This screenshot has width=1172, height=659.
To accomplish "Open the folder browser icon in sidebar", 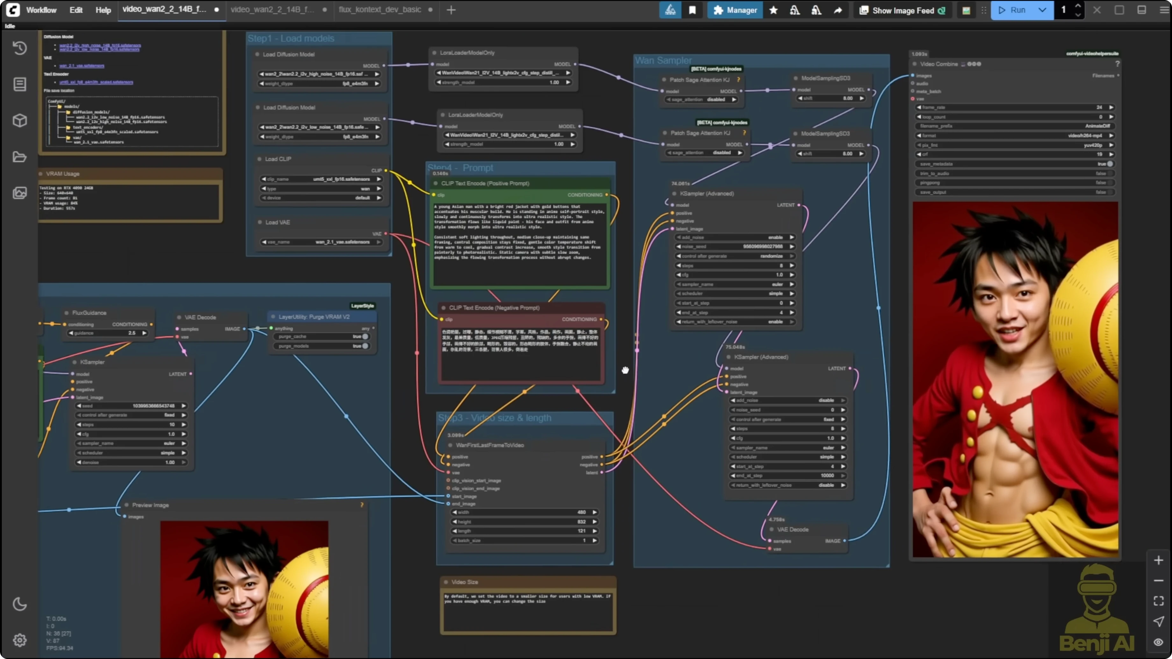I will pyautogui.click(x=19, y=156).
